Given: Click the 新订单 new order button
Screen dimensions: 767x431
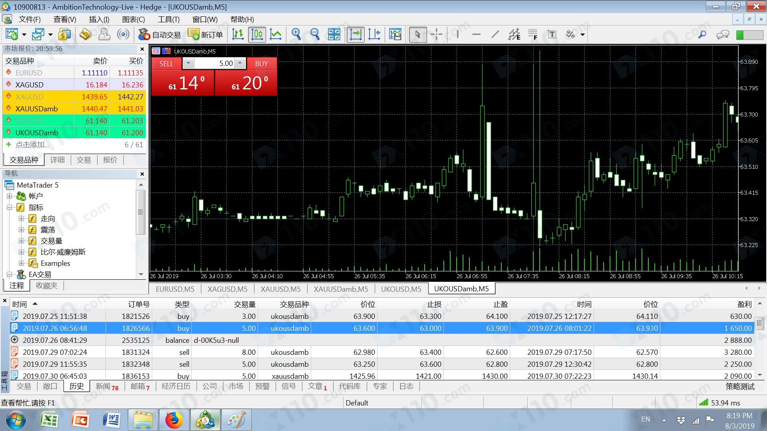Looking at the screenshot, I should (x=205, y=35).
